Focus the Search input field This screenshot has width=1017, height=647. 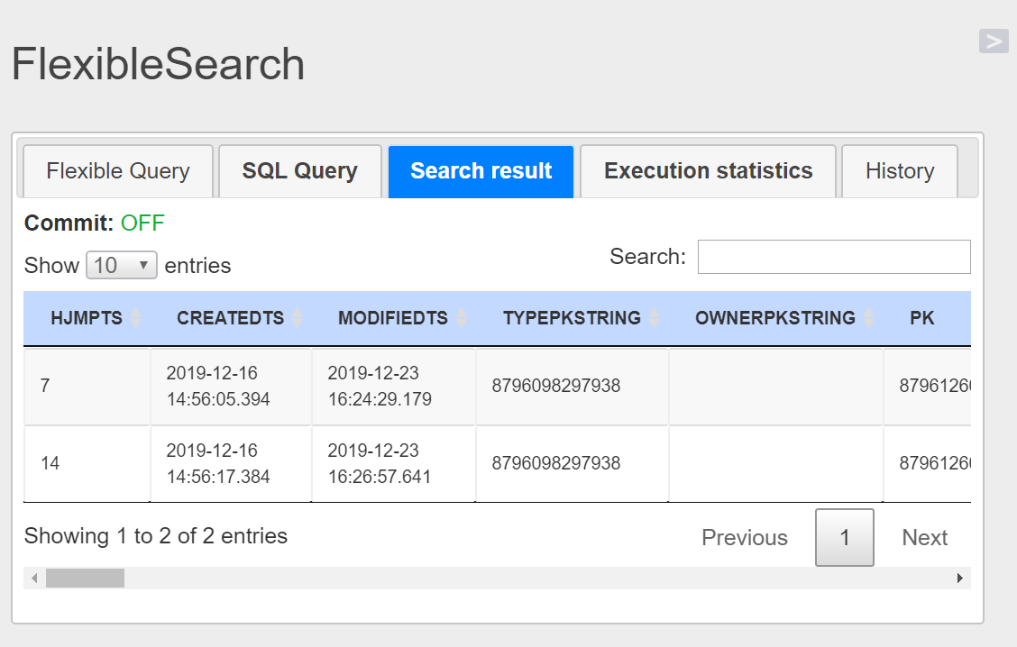[x=834, y=257]
